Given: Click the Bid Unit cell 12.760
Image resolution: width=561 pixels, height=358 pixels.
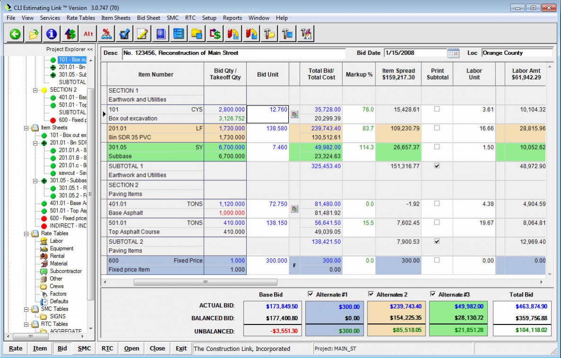Looking at the screenshot, I should tap(267, 114).
